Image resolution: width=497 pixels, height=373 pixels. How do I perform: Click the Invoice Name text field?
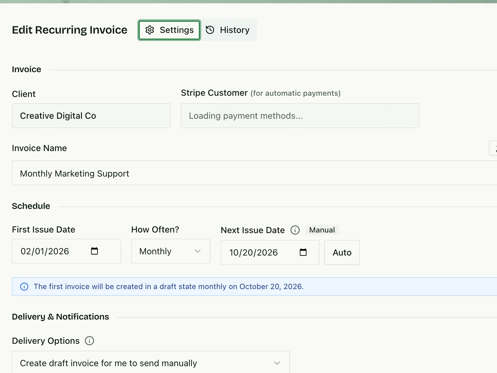point(254,173)
